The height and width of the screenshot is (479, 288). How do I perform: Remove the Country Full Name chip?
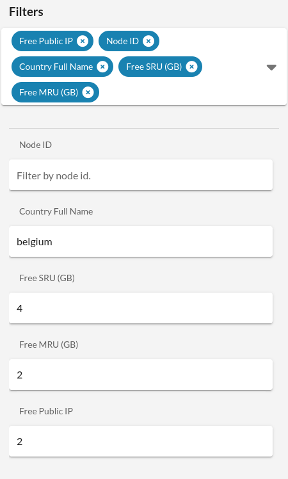tap(102, 67)
